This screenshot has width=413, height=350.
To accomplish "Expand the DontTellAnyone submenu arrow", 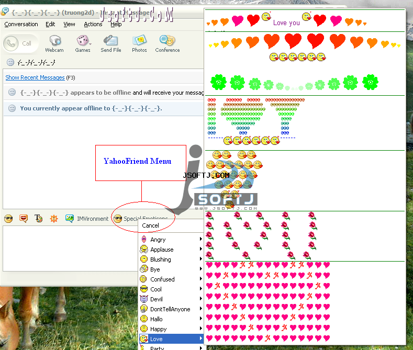I will tap(200, 309).
